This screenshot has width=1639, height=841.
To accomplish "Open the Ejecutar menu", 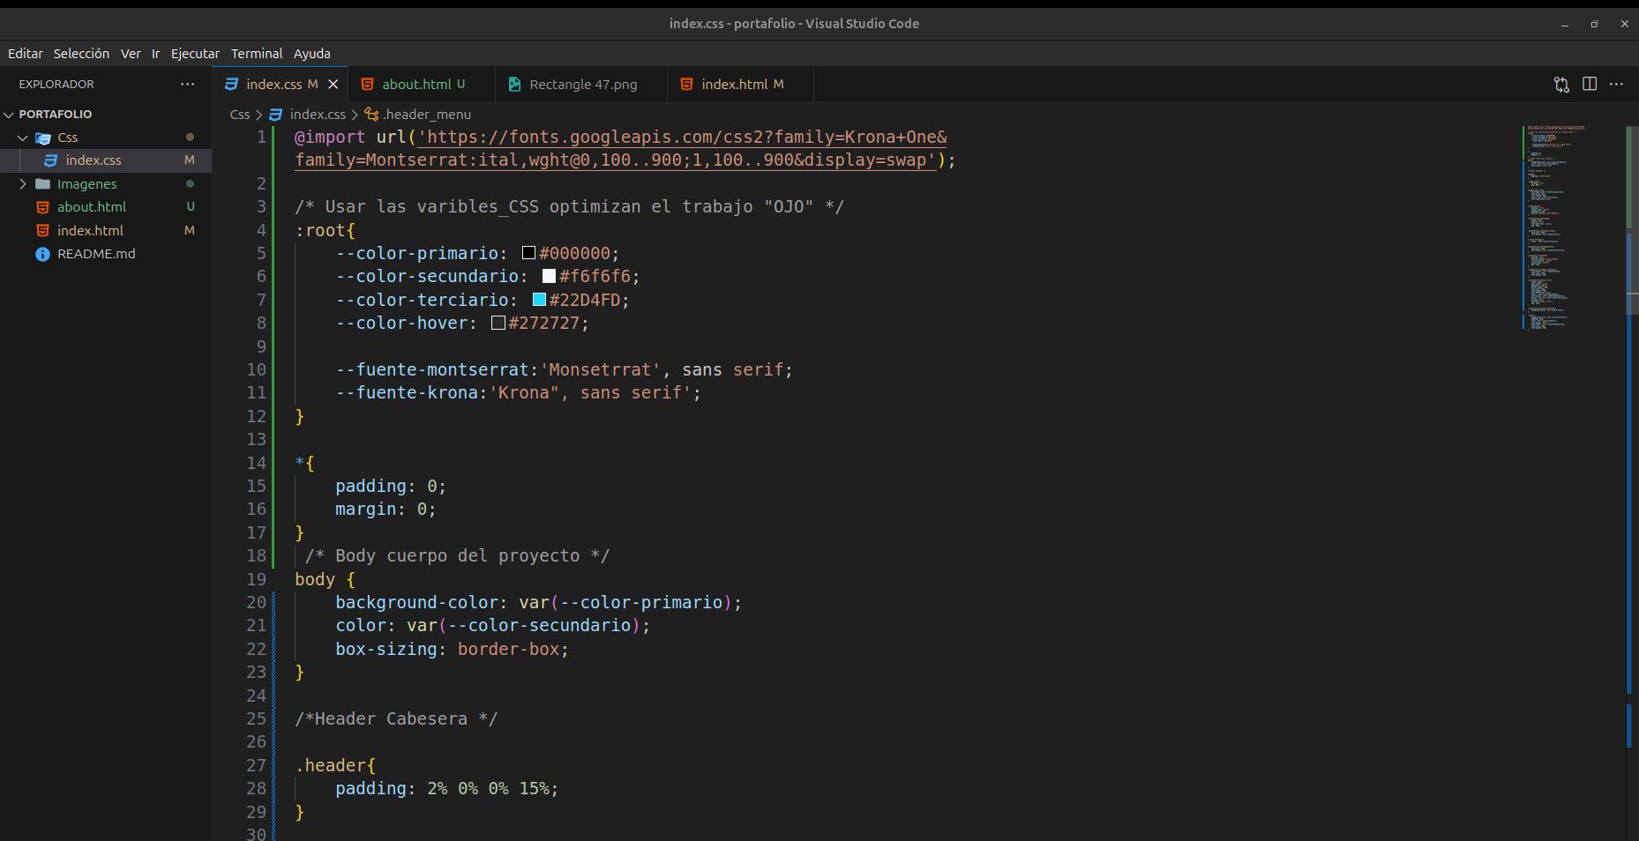I will [195, 53].
